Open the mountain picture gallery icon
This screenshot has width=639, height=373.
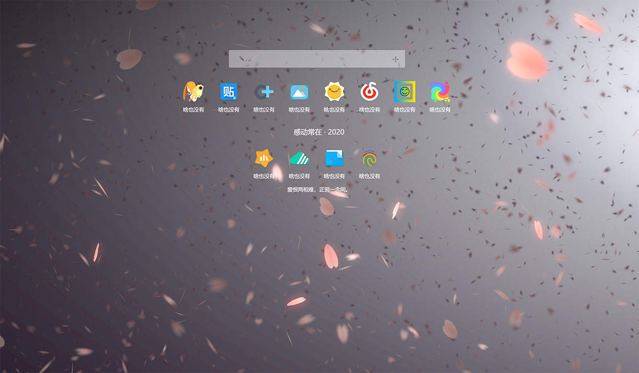coord(299,92)
